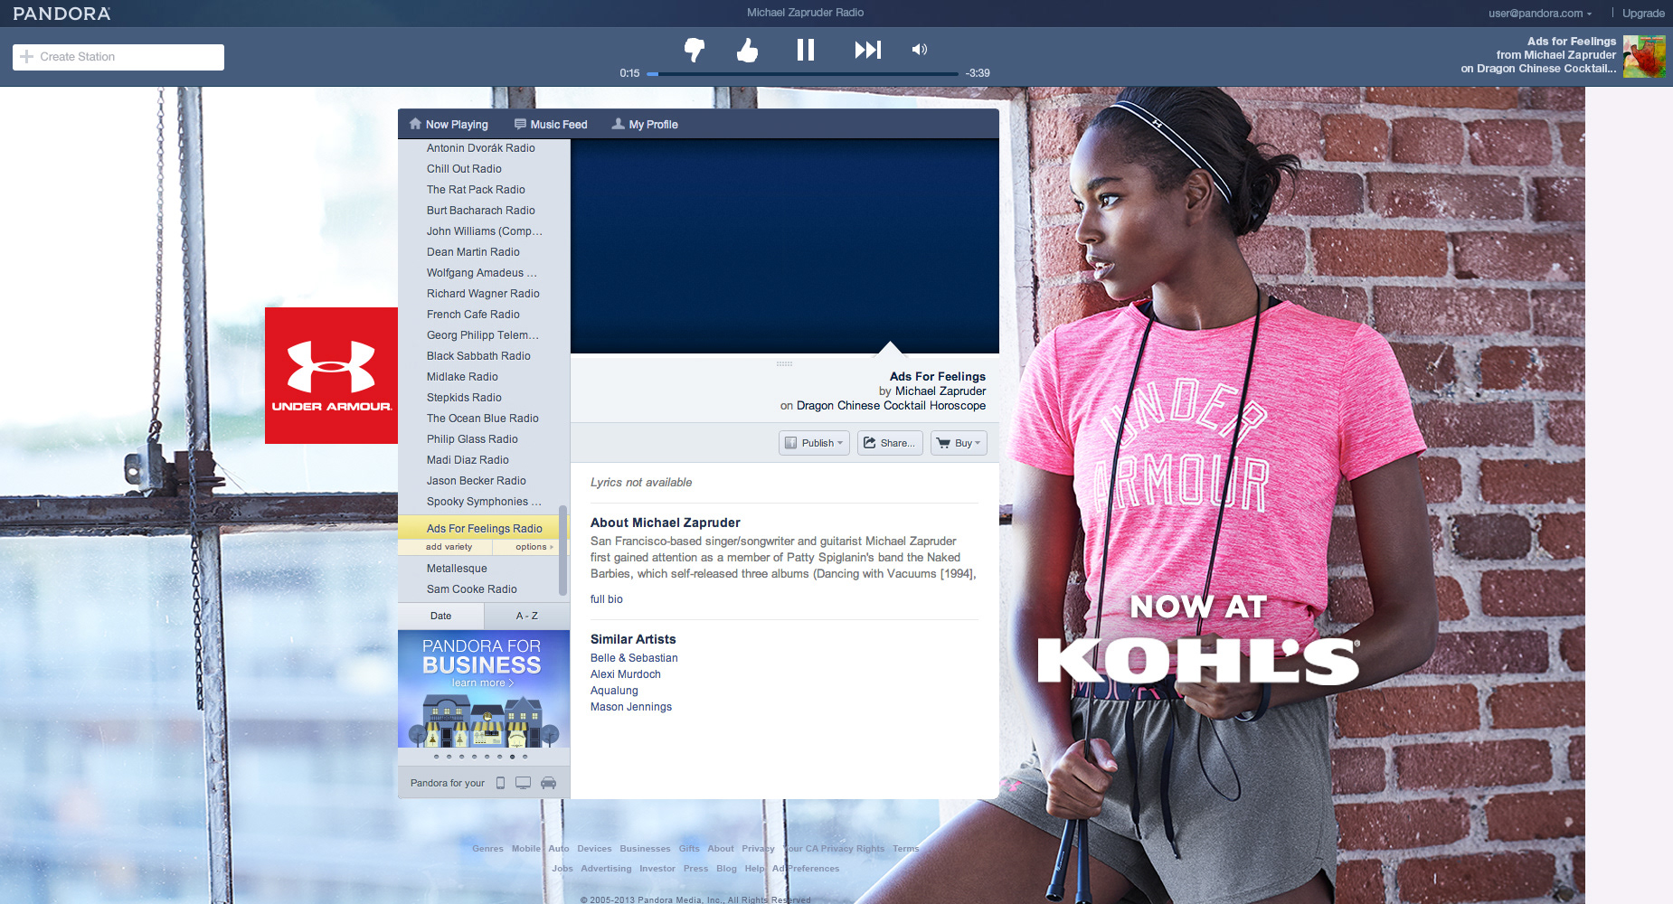Open Pandora for your TV icon
Viewport: 1673px width, 904px height.
pyautogui.click(x=523, y=783)
